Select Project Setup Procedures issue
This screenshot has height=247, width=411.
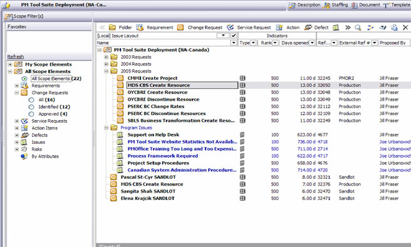coord(159,163)
